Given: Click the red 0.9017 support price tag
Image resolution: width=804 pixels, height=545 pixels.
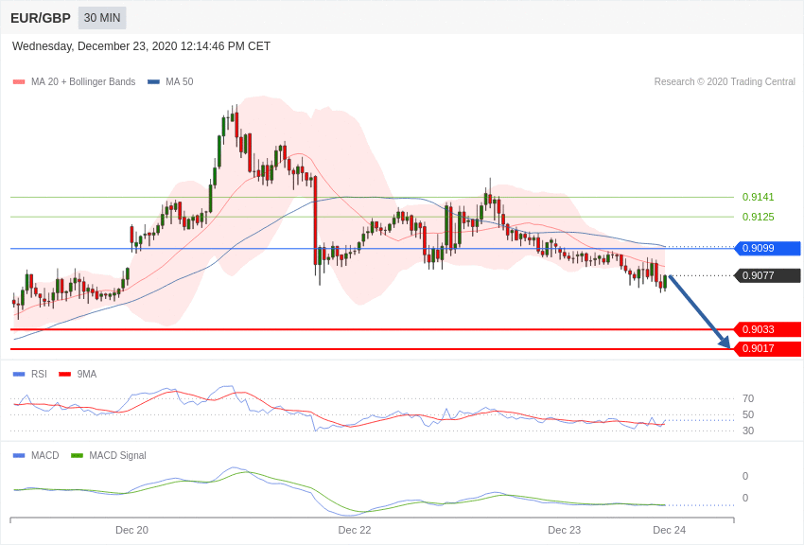Looking at the screenshot, I should pos(768,348).
